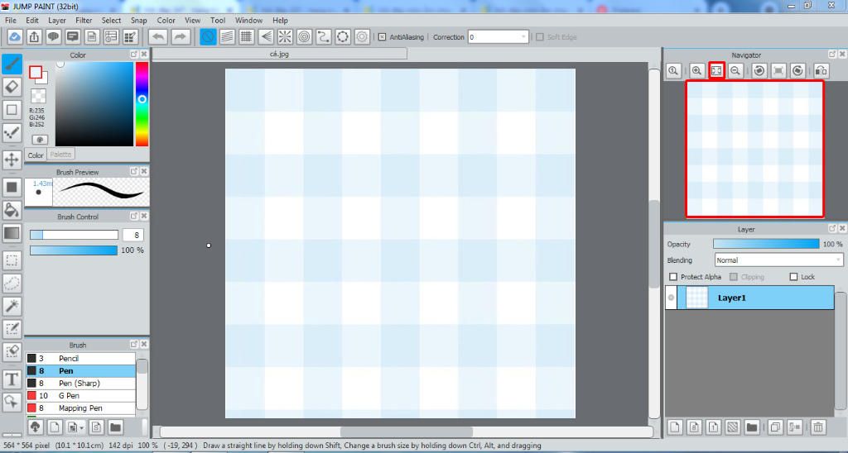Add a new layer in Layer panel
Image resolution: width=848 pixels, height=453 pixels.
click(674, 427)
